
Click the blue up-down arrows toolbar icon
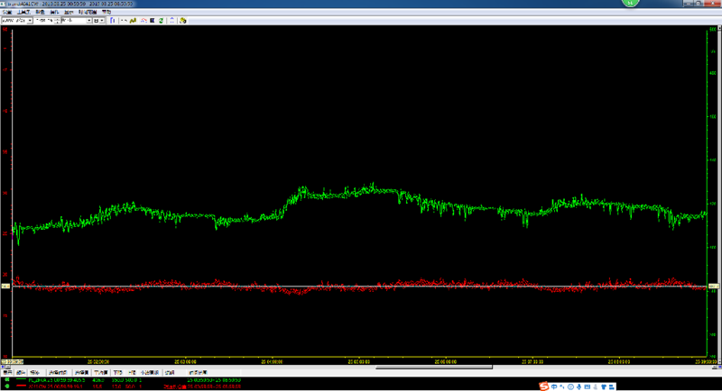pyautogui.click(x=171, y=20)
